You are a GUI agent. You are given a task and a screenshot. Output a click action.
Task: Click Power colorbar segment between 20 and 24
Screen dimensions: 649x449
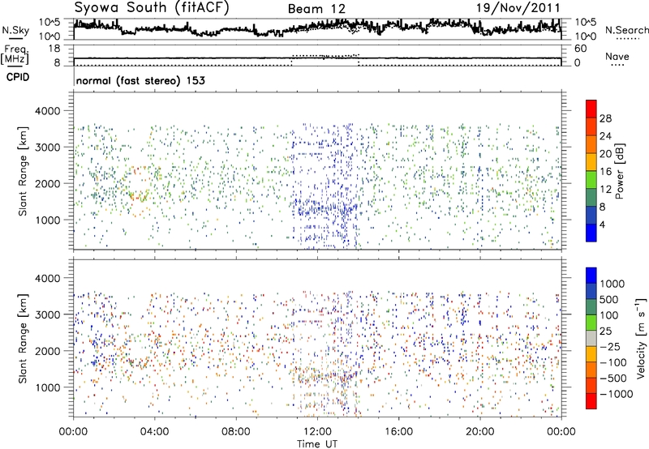(x=591, y=144)
